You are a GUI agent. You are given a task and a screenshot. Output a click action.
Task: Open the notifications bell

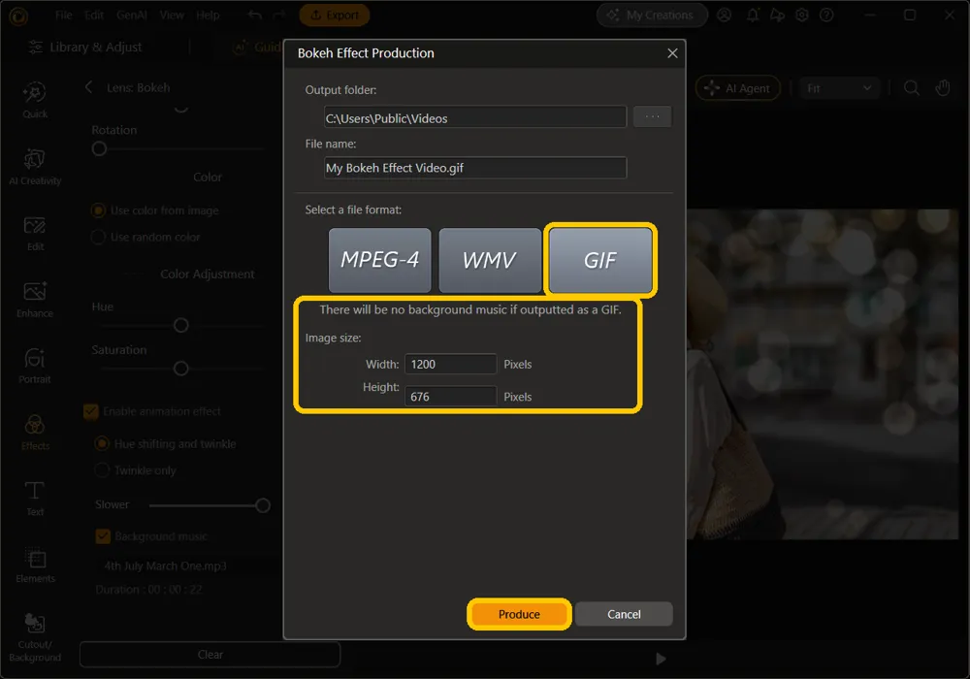[x=753, y=15]
